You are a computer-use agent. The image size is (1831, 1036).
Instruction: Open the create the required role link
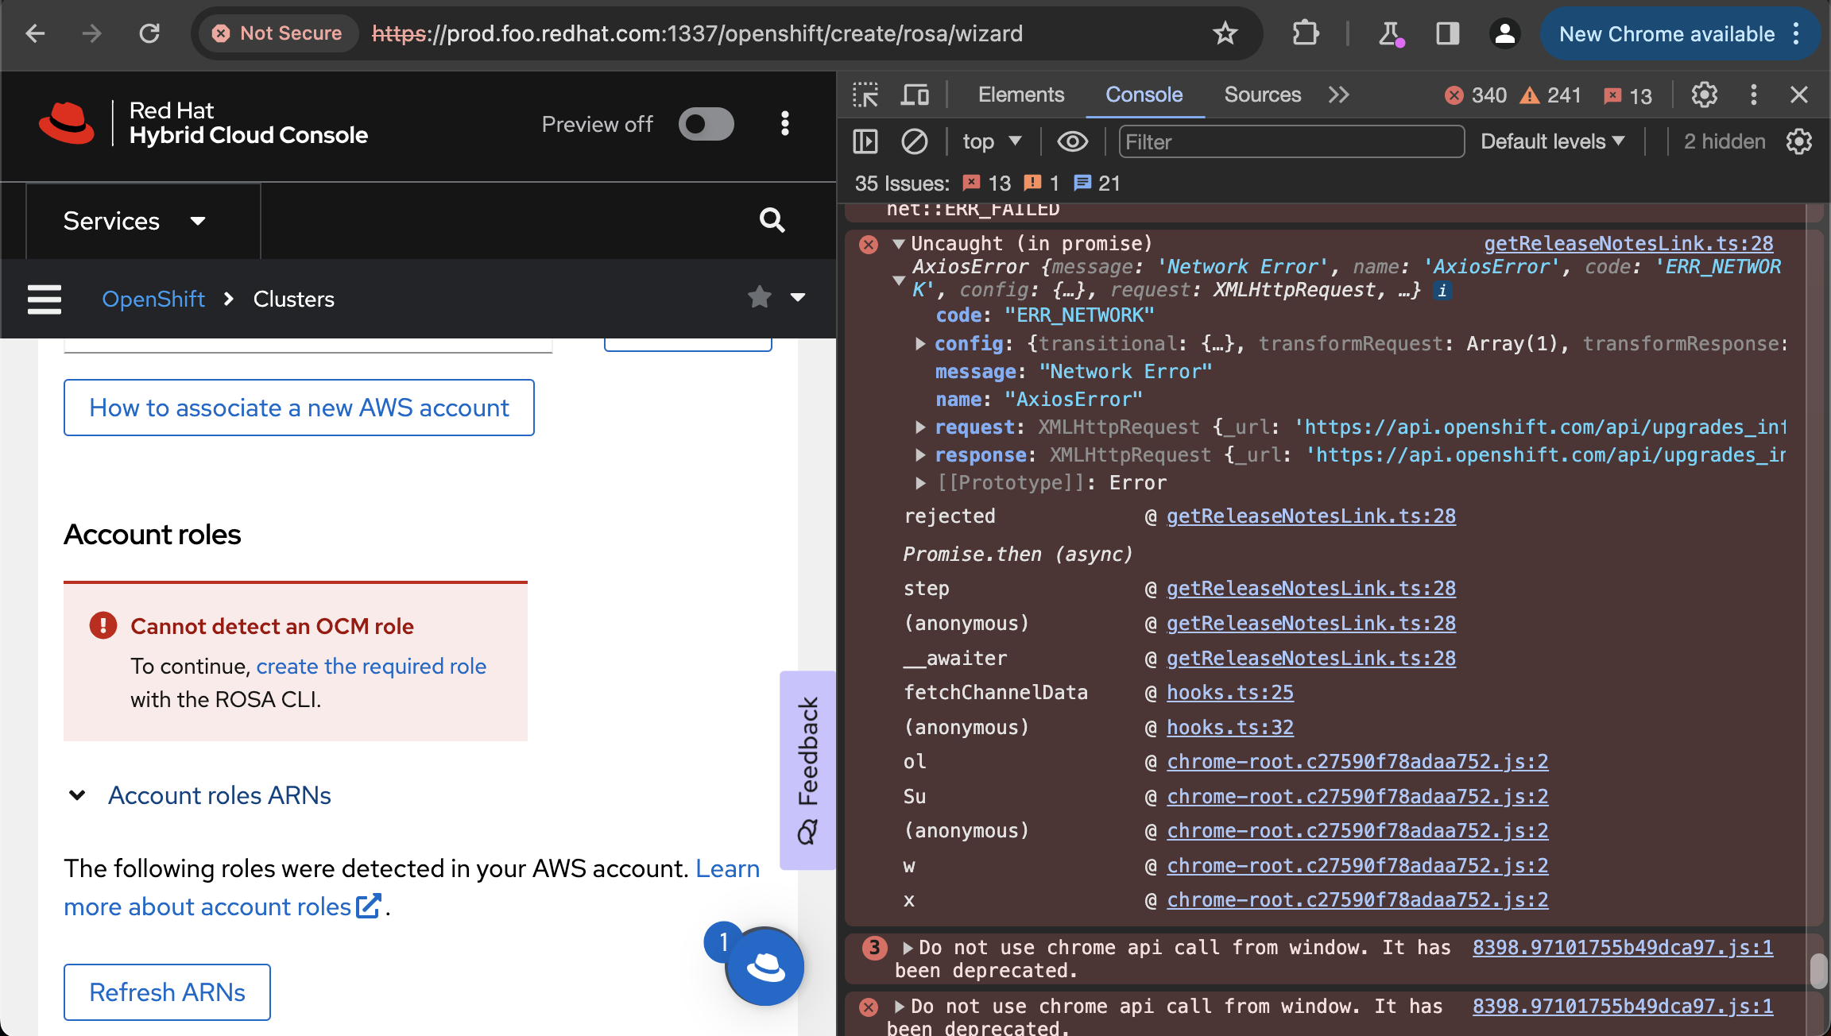tap(371, 666)
